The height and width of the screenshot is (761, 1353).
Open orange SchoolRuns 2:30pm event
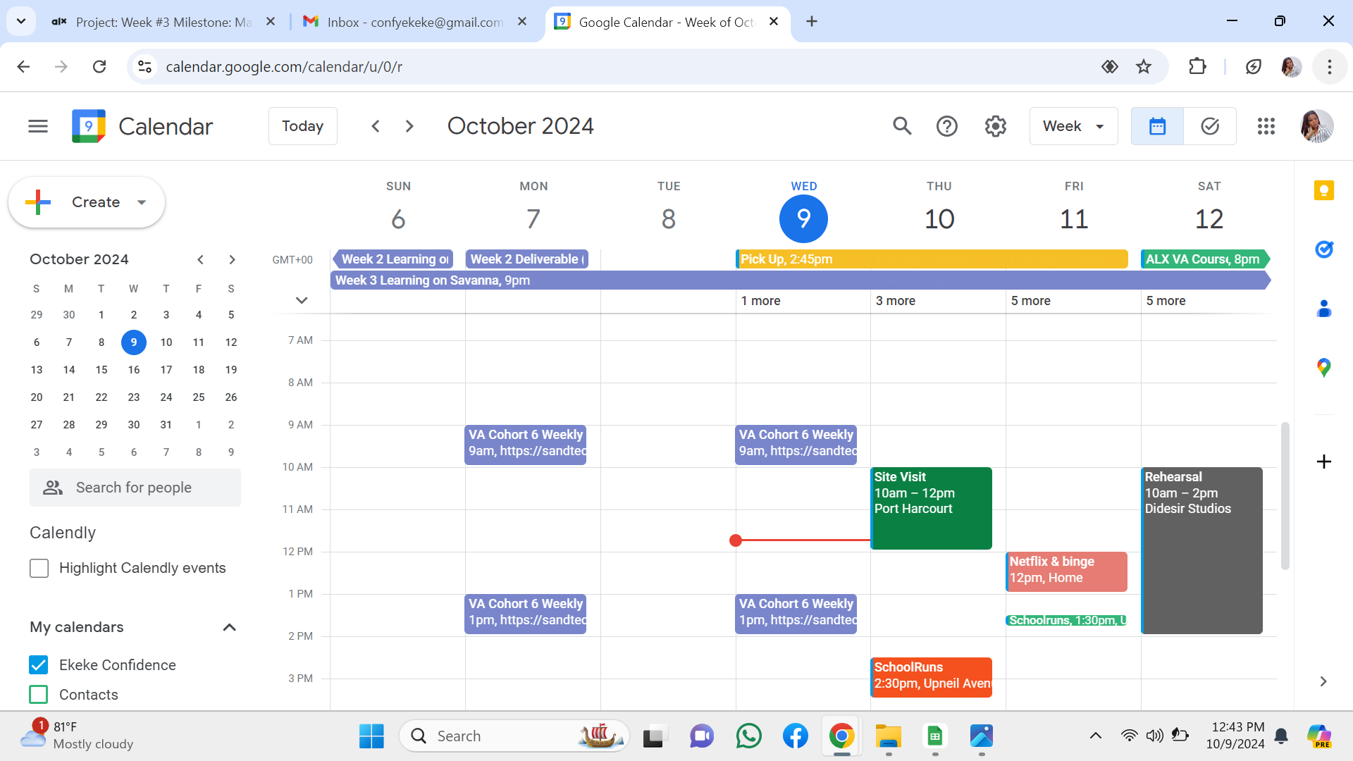point(931,677)
